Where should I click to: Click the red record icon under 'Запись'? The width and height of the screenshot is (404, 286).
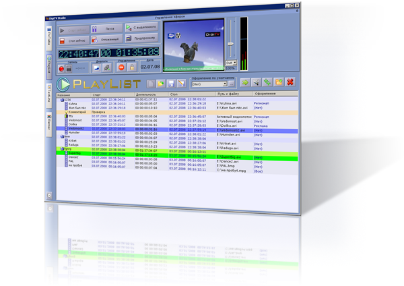click(61, 68)
